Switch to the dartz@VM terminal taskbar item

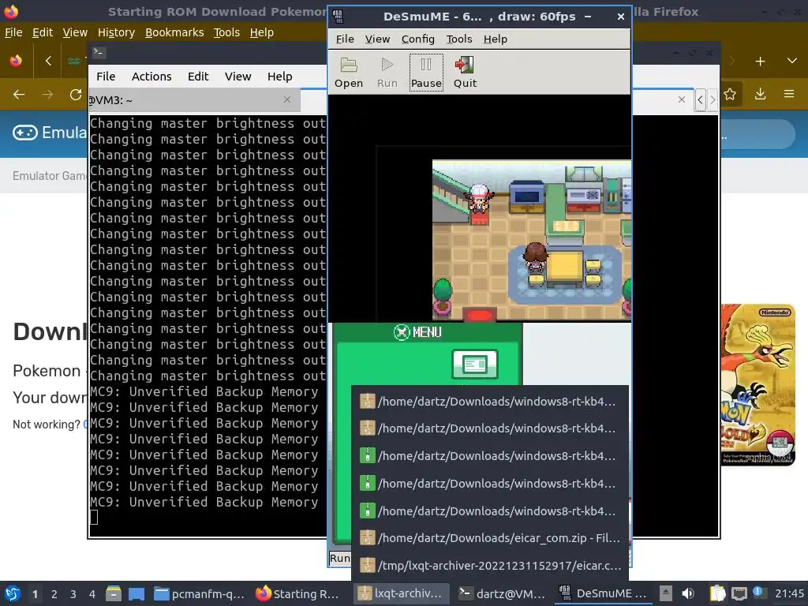(x=503, y=593)
